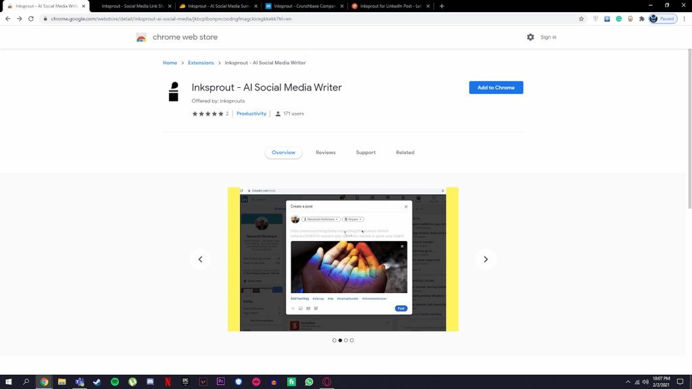Click the taskbar clock showing 10:07 PM
Viewport: 692px width, 389px height.
click(661, 382)
